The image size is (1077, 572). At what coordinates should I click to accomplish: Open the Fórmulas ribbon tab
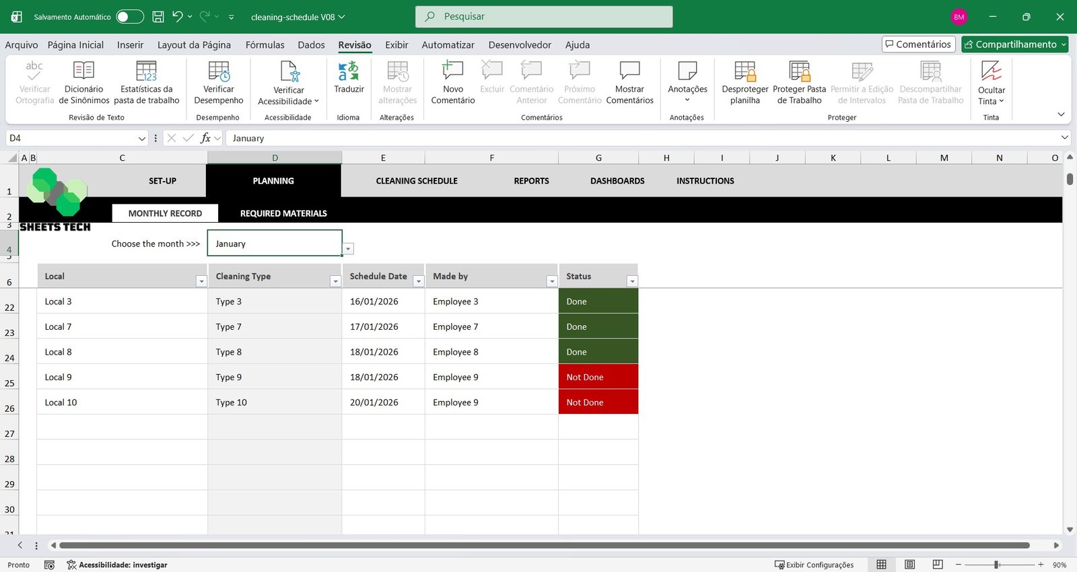coord(265,45)
